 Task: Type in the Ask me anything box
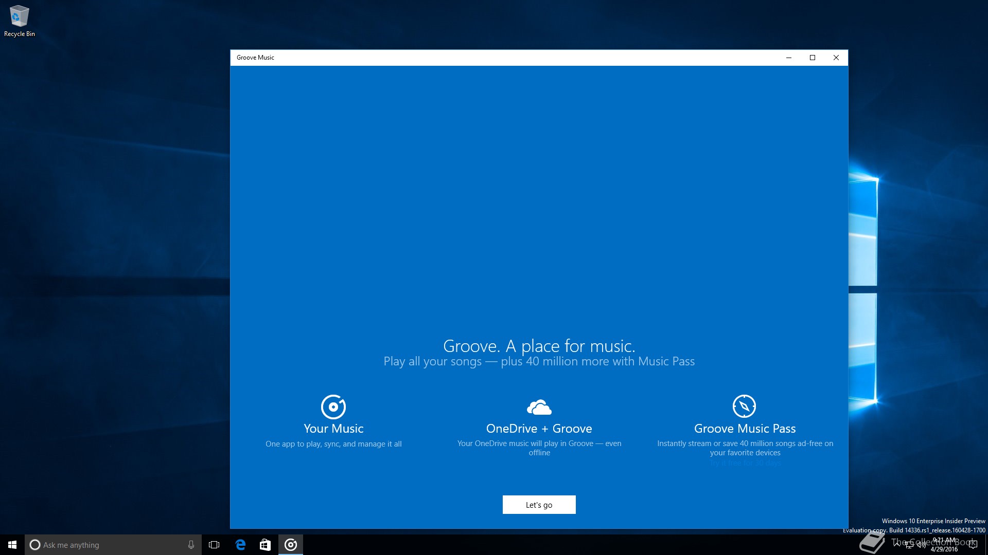103,545
